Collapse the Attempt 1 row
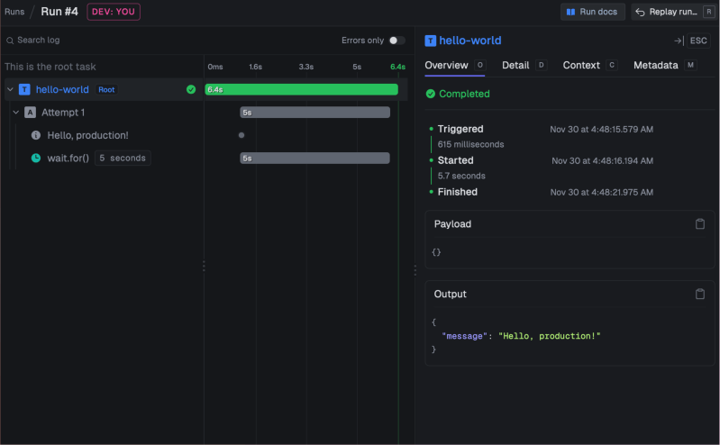Image resolution: width=720 pixels, height=445 pixels. pos(16,112)
